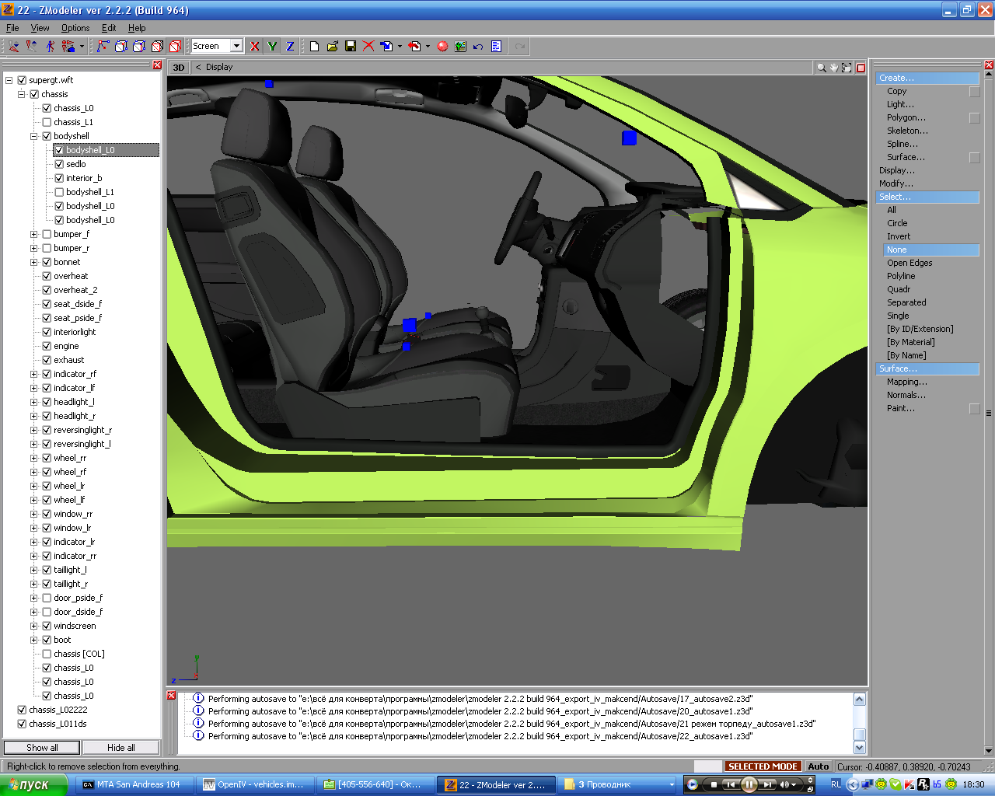Image resolution: width=995 pixels, height=796 pixels.
Task: Click the Show all button
Action: pos(42,747)
